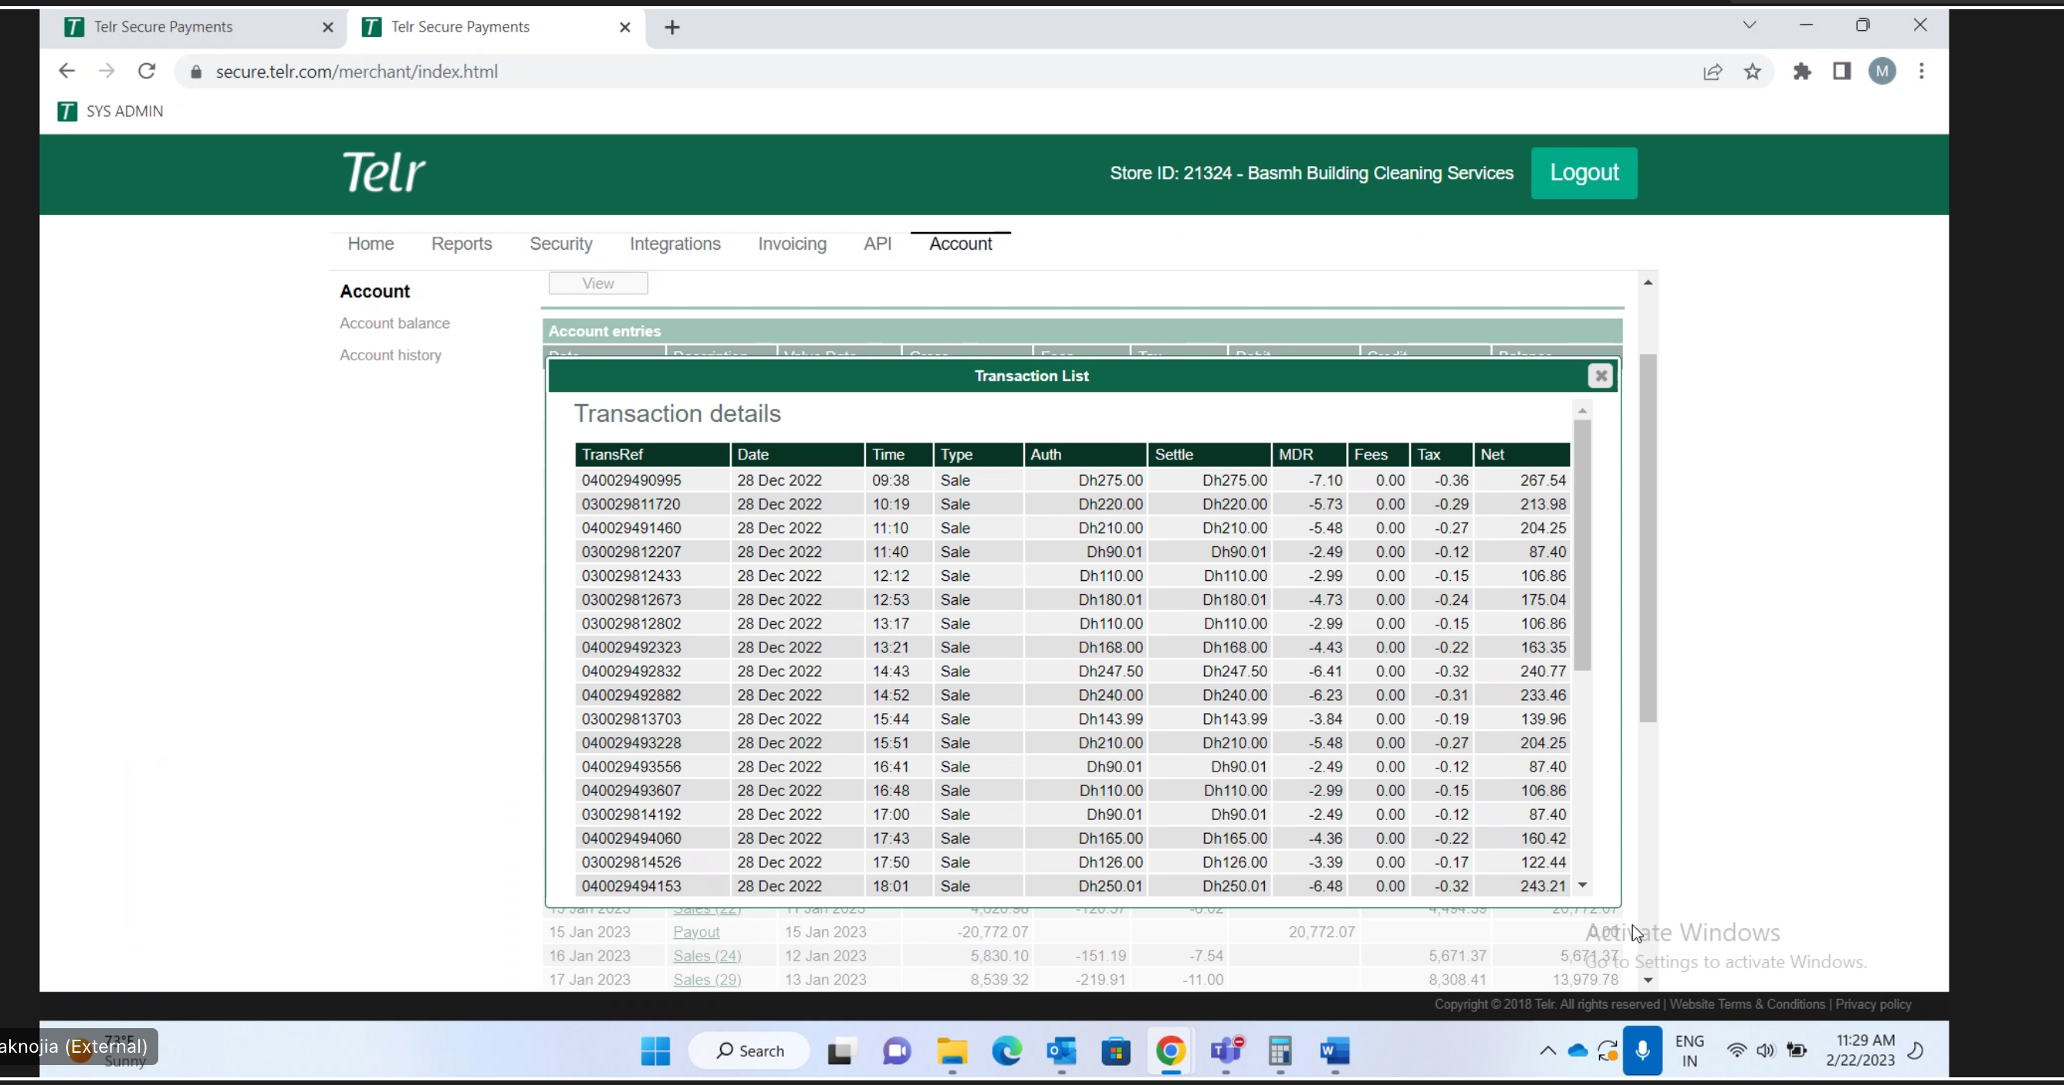Close the Transaction List popup
2064x1085 pixels.
1600,376
